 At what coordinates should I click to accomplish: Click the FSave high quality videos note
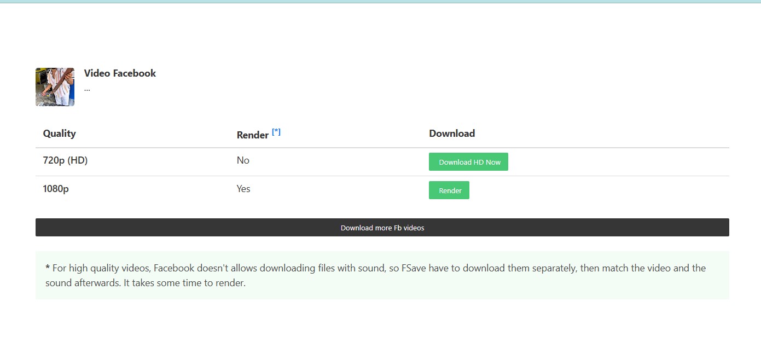pos(382,275)
